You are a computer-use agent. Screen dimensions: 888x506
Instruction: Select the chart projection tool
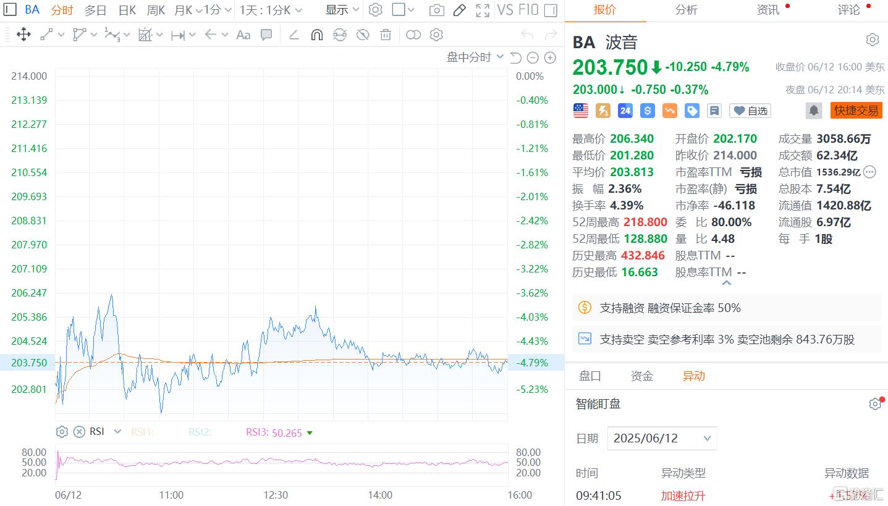pyautogui.click(x=145, y=35)
